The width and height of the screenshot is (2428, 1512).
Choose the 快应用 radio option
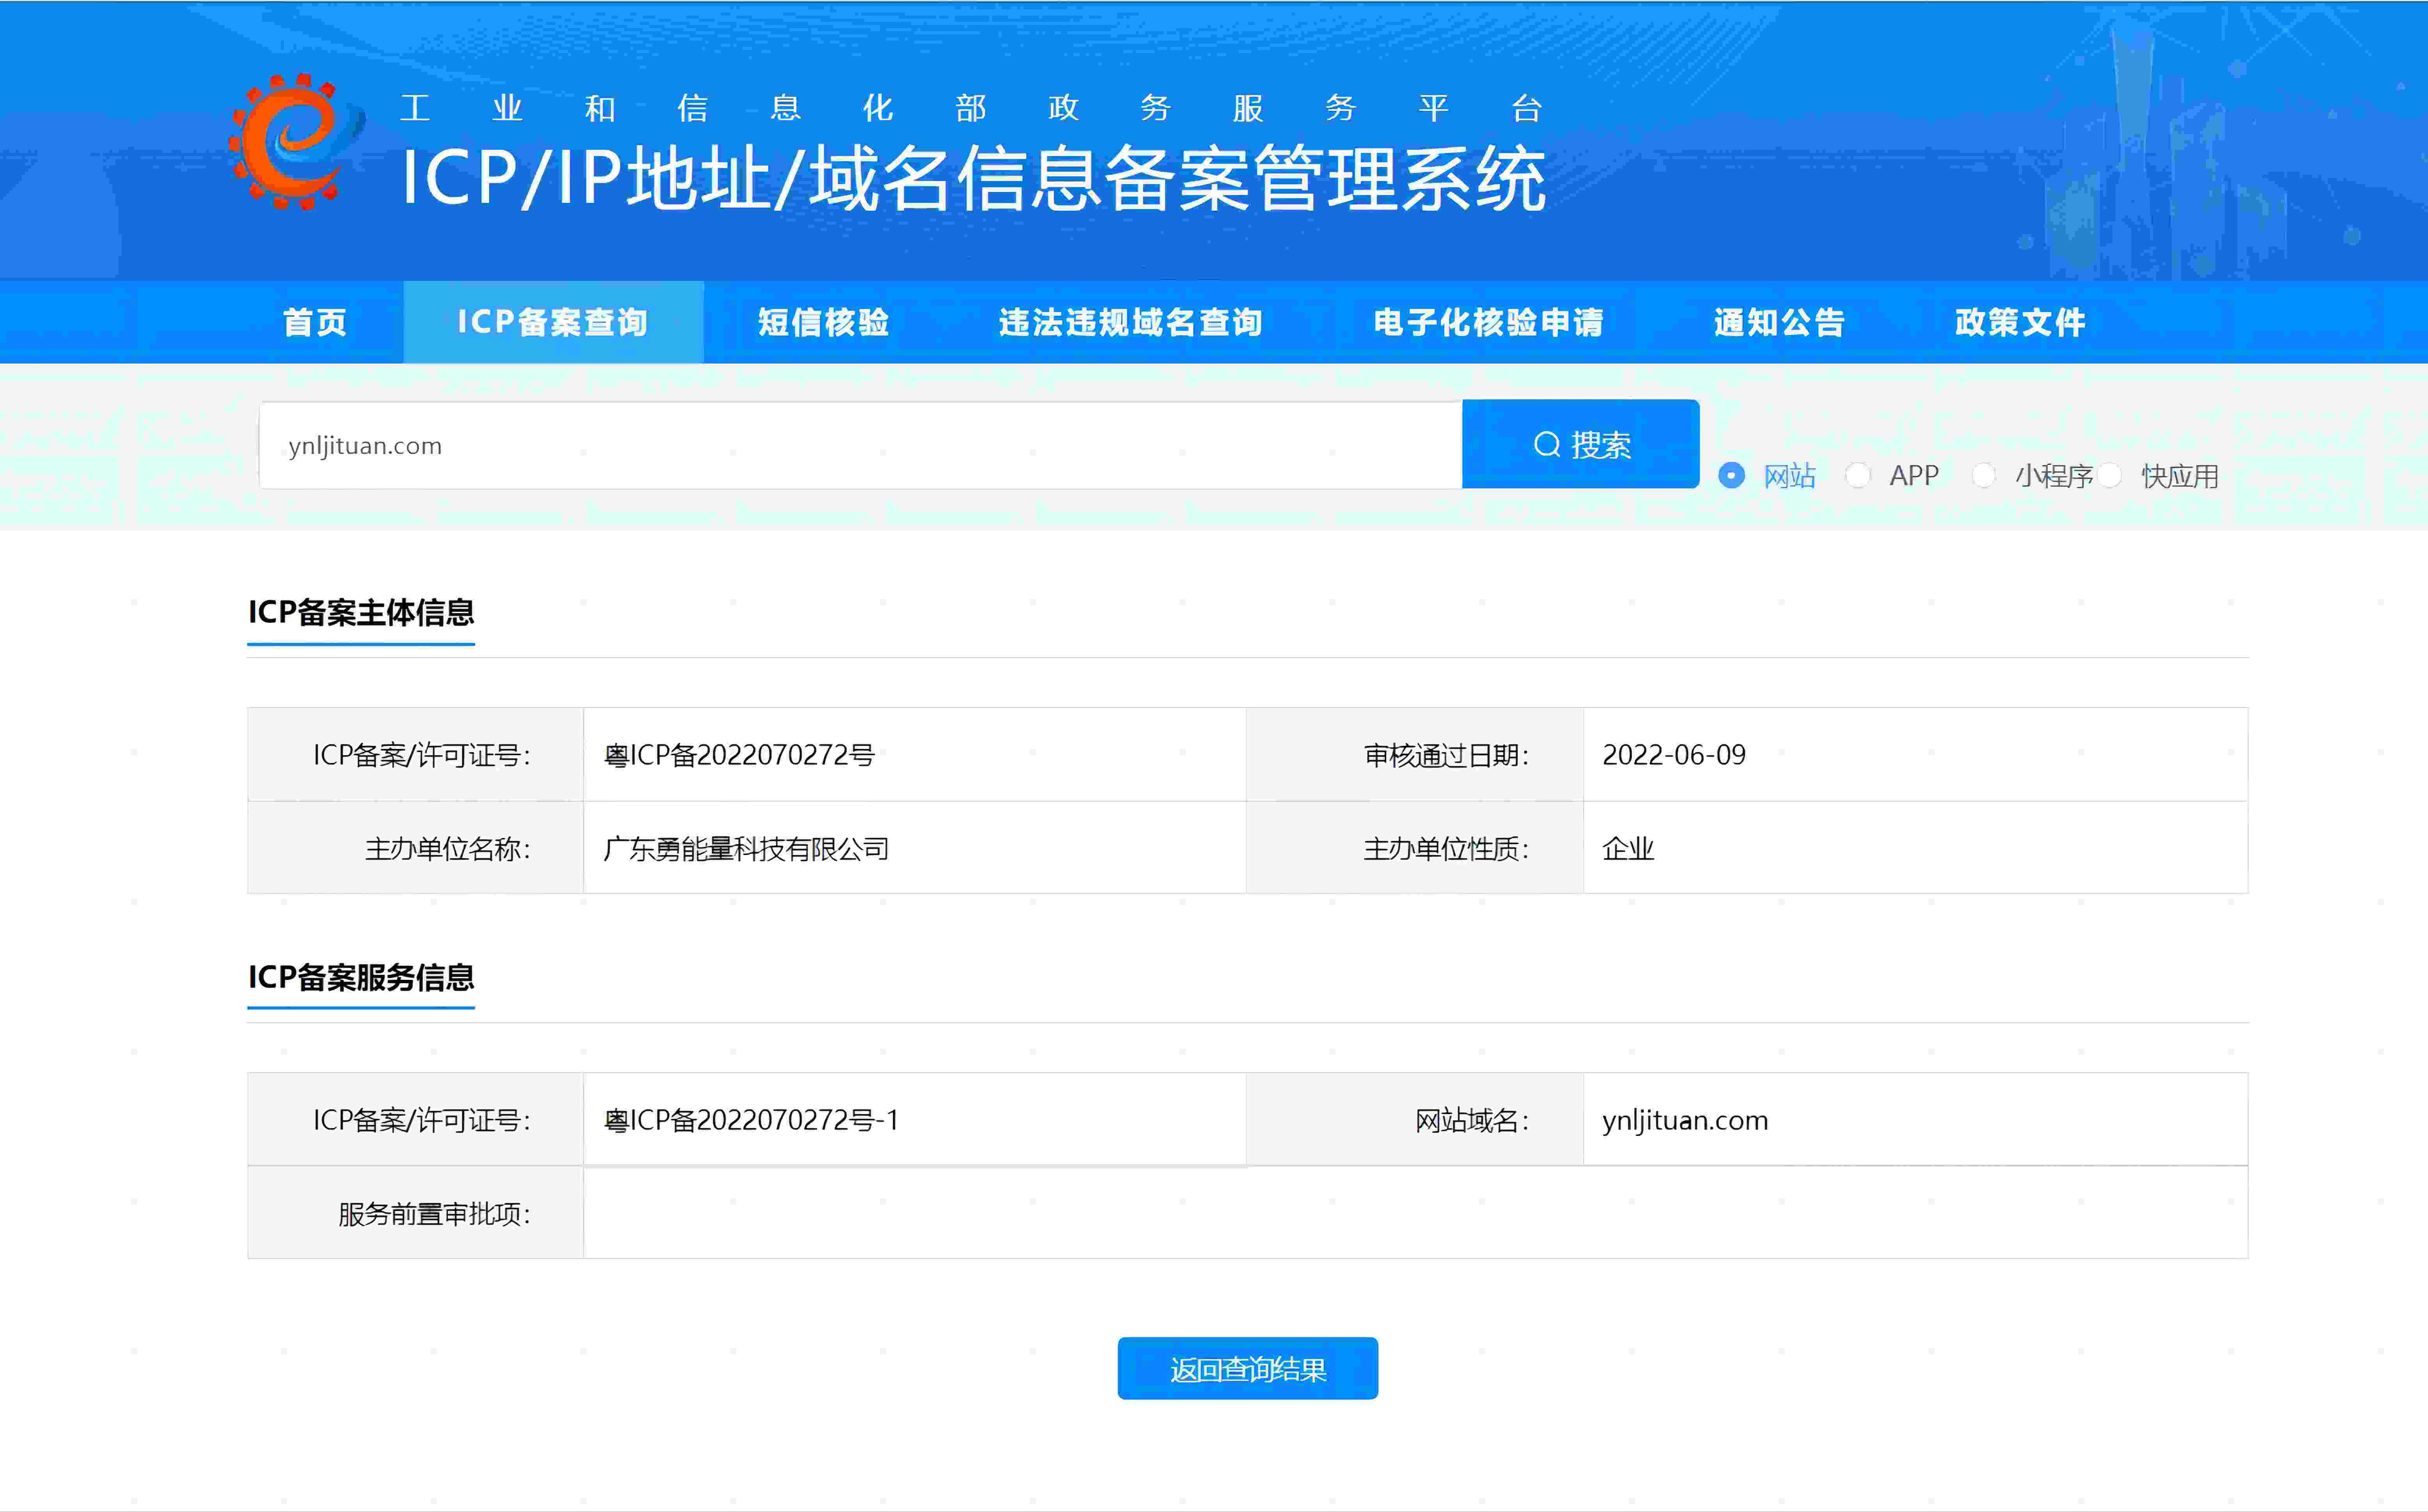(x=2109, y=476)
